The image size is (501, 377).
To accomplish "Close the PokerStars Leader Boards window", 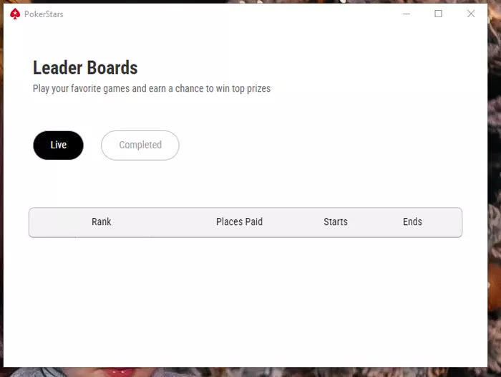I will (471, 14).
